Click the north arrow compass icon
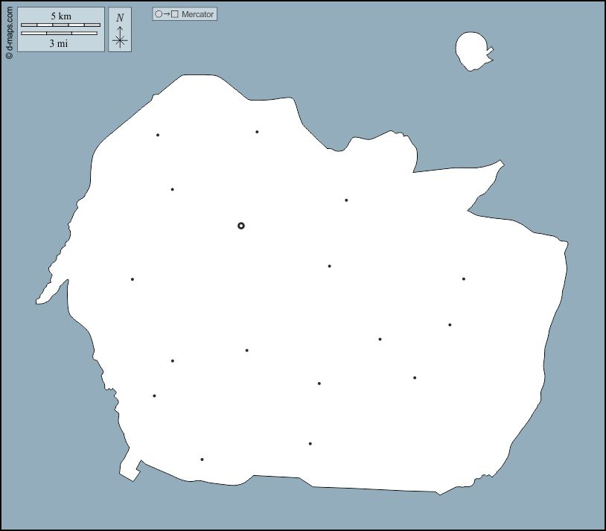Image resolution: width=606 pixels, height=531 pixels. click(120, 31)
